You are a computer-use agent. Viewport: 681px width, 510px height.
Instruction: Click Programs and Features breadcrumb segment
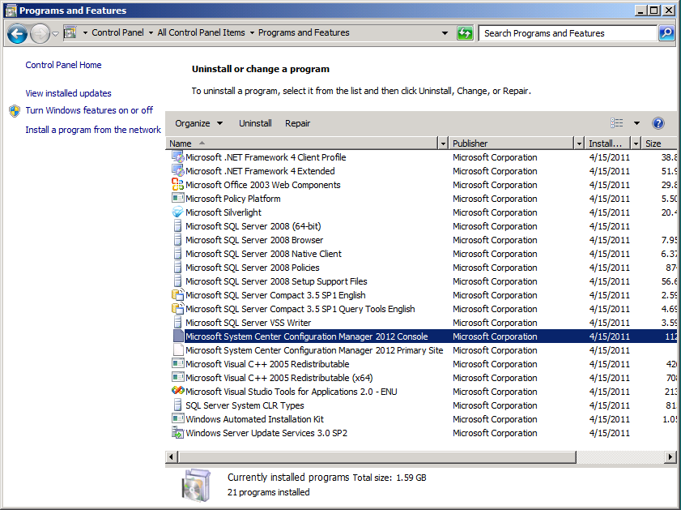pyautogui.click(x=304, y=32)
